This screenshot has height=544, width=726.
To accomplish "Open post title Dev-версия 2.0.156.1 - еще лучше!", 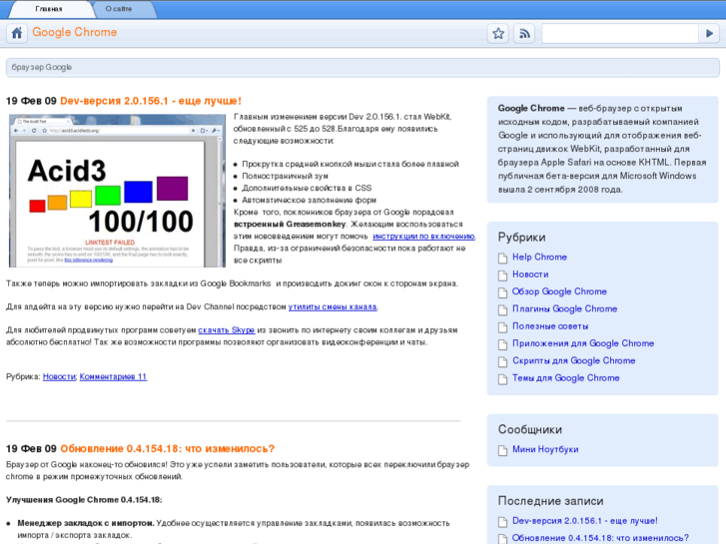I will pyautogui.click(x=151, y=101).
